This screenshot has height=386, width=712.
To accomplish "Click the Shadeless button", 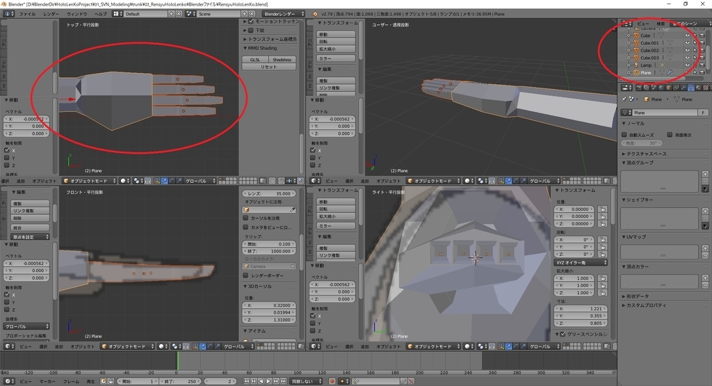I will point(282,60).
